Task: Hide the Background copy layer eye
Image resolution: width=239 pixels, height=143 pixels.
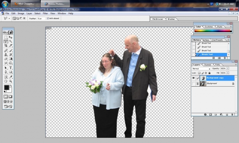Action: coord(194,78)
